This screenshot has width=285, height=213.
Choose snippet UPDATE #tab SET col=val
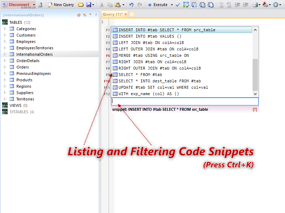tap(182, 87)
